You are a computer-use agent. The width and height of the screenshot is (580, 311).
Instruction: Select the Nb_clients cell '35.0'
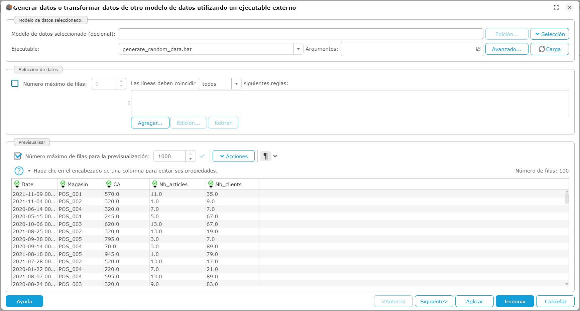pyautogui.click(x=232, y=194)
